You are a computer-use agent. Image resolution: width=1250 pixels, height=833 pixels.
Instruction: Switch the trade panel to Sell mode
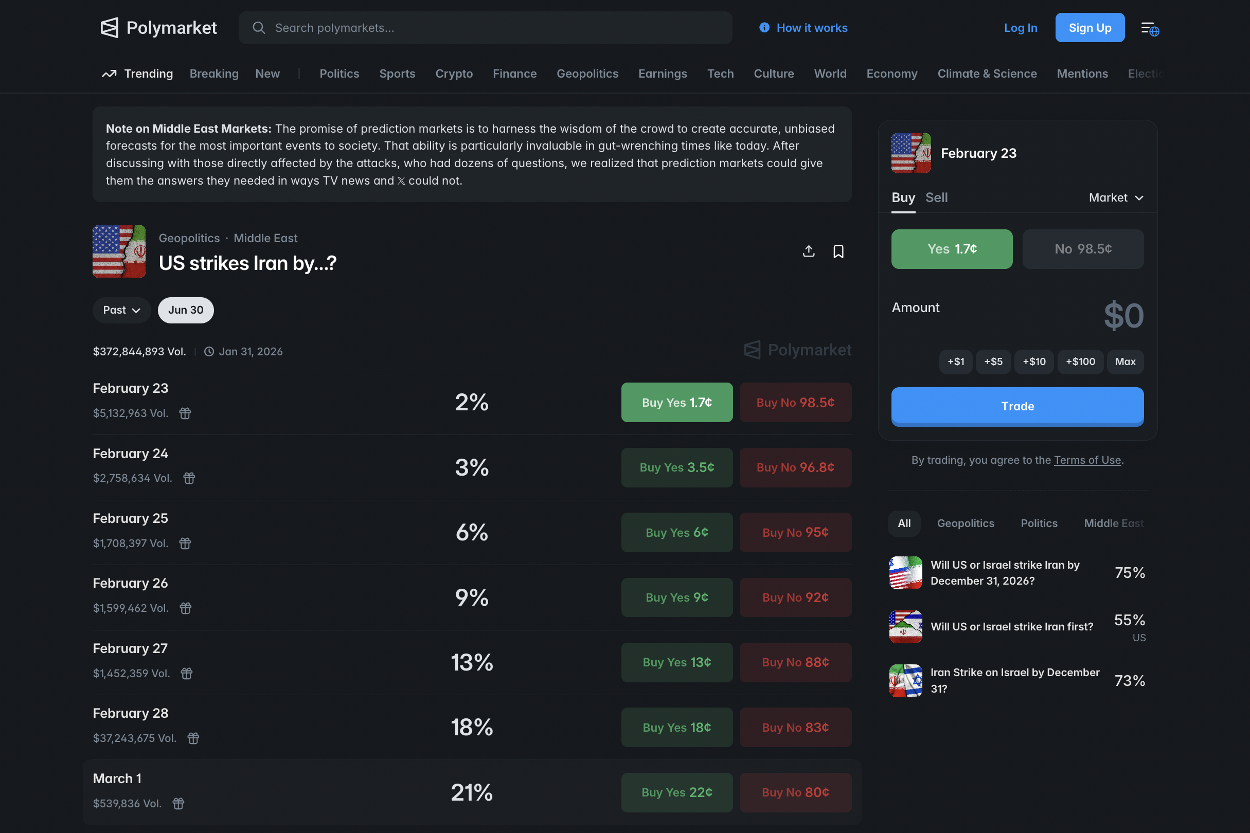tap(936, 197)
